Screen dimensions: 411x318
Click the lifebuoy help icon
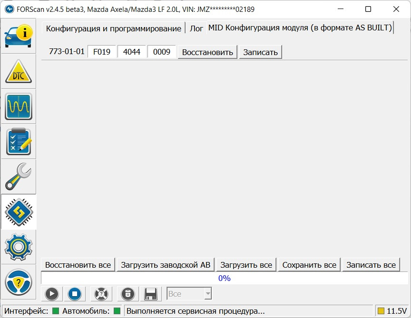pos(101,294)
